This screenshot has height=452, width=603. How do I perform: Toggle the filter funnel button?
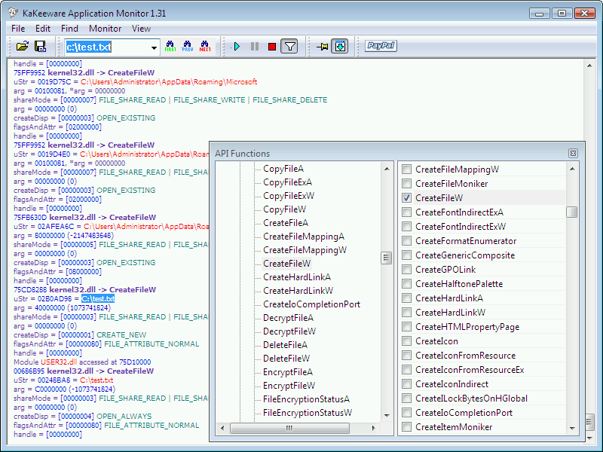coord(289,47)
